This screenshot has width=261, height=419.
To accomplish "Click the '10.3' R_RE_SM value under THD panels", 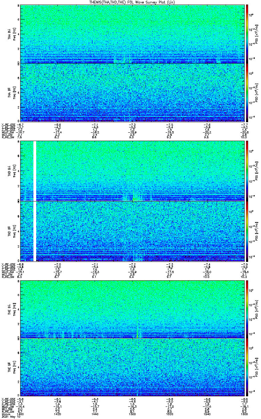I will [243, 277].
